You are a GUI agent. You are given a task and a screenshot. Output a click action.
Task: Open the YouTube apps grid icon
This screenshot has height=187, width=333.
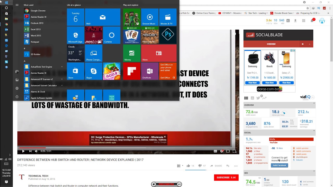coord(304,21)
